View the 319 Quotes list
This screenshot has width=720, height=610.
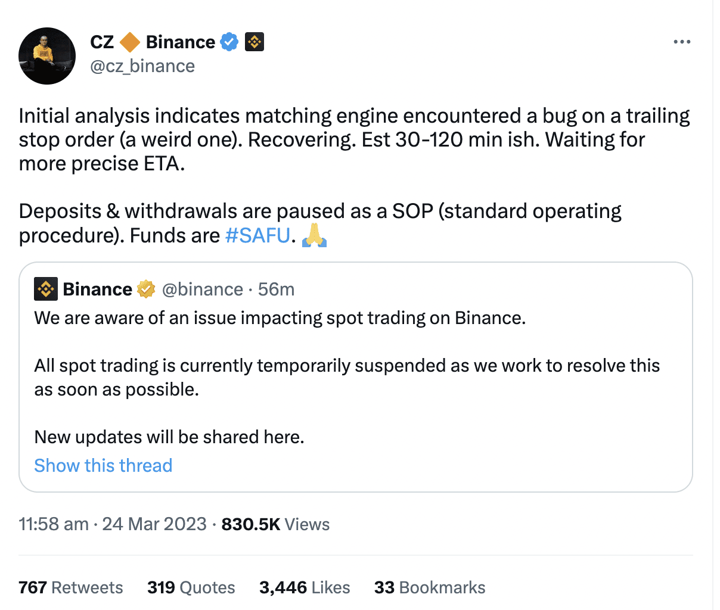point(191,587)
